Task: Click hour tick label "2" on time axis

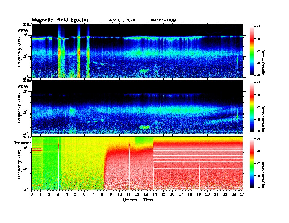Action: pyautogui.click(x=49, y=194)
